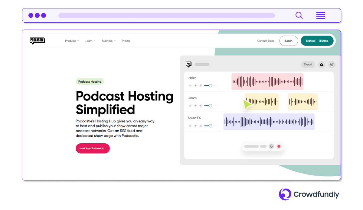Click the magnifier search icon in browser bar
Image resolution: width=363 pixels, height=210 pixels.
pyautogui.click(x=299, y=15)
